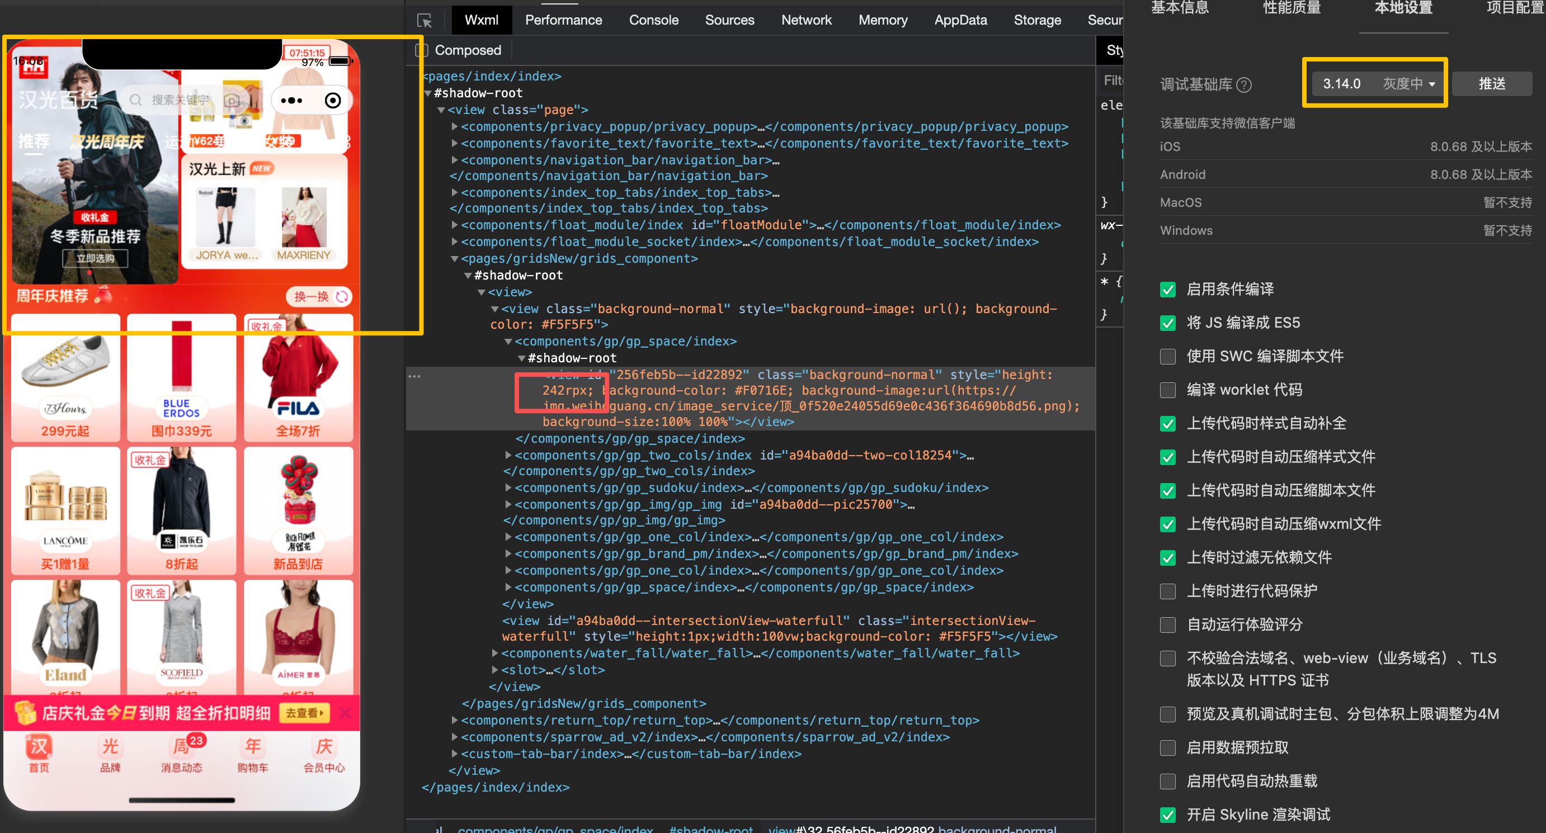The image size is (1546, 833).
Task: Click the element inspector picker icon
Action: pos(425,21)
